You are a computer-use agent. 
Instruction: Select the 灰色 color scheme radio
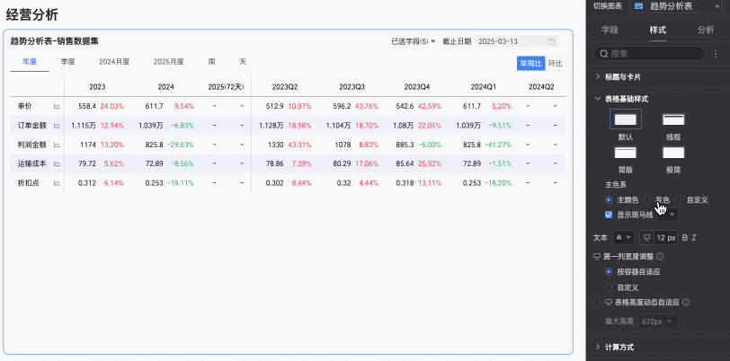[647, 200]
